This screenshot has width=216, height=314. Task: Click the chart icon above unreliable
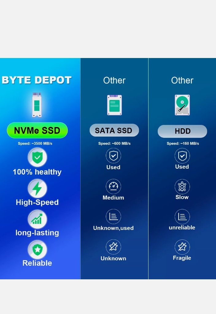coord(182,216)
